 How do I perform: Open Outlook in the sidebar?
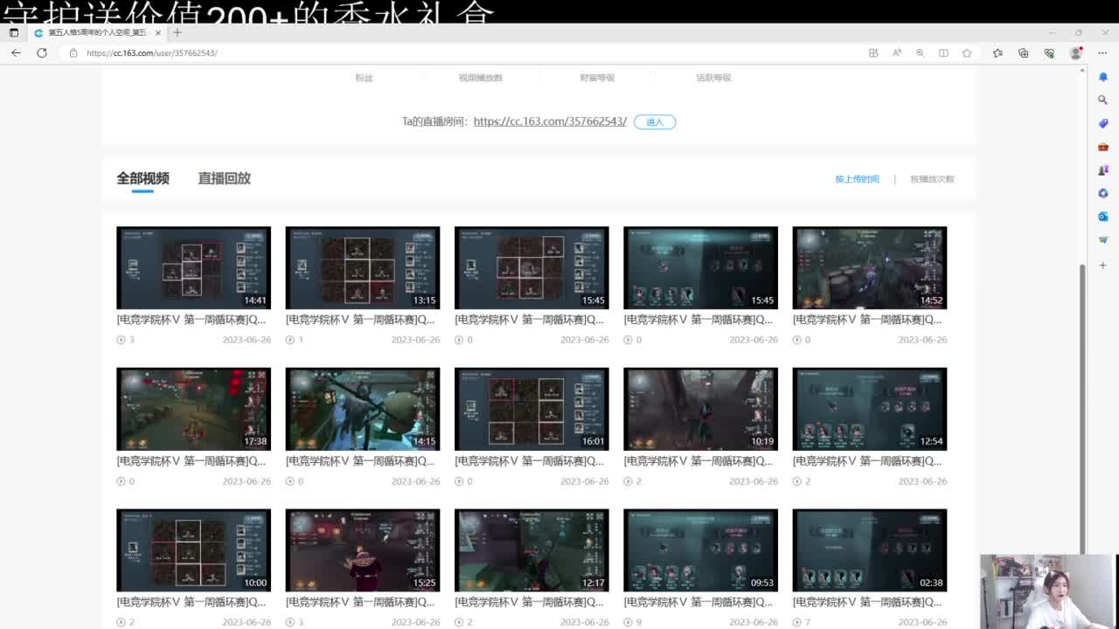(1103, 216)
